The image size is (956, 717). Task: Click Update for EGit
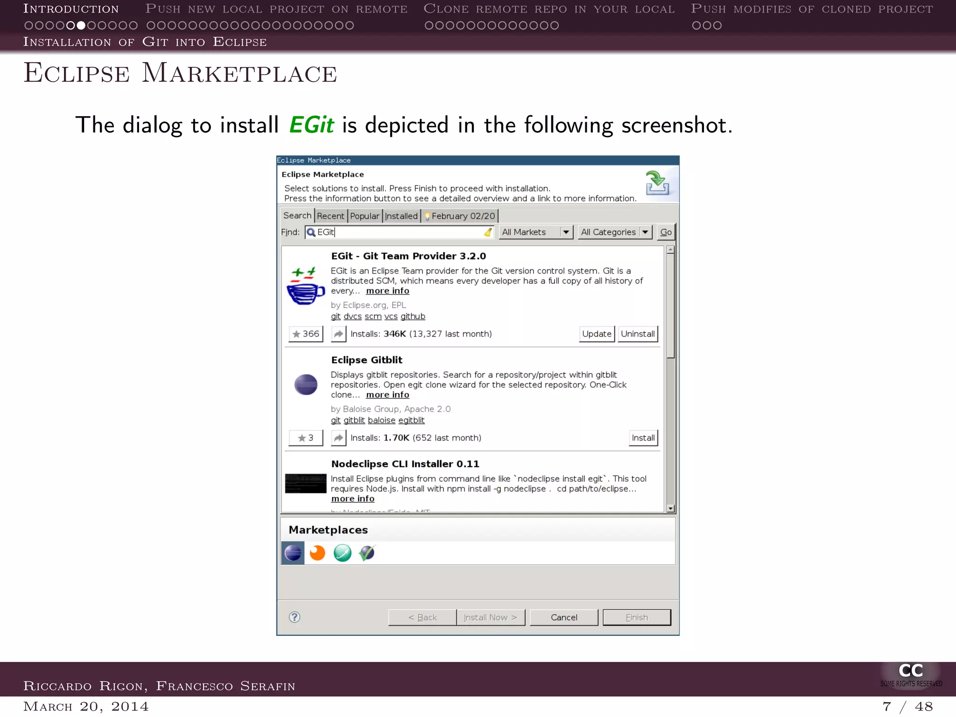point(597,334)
